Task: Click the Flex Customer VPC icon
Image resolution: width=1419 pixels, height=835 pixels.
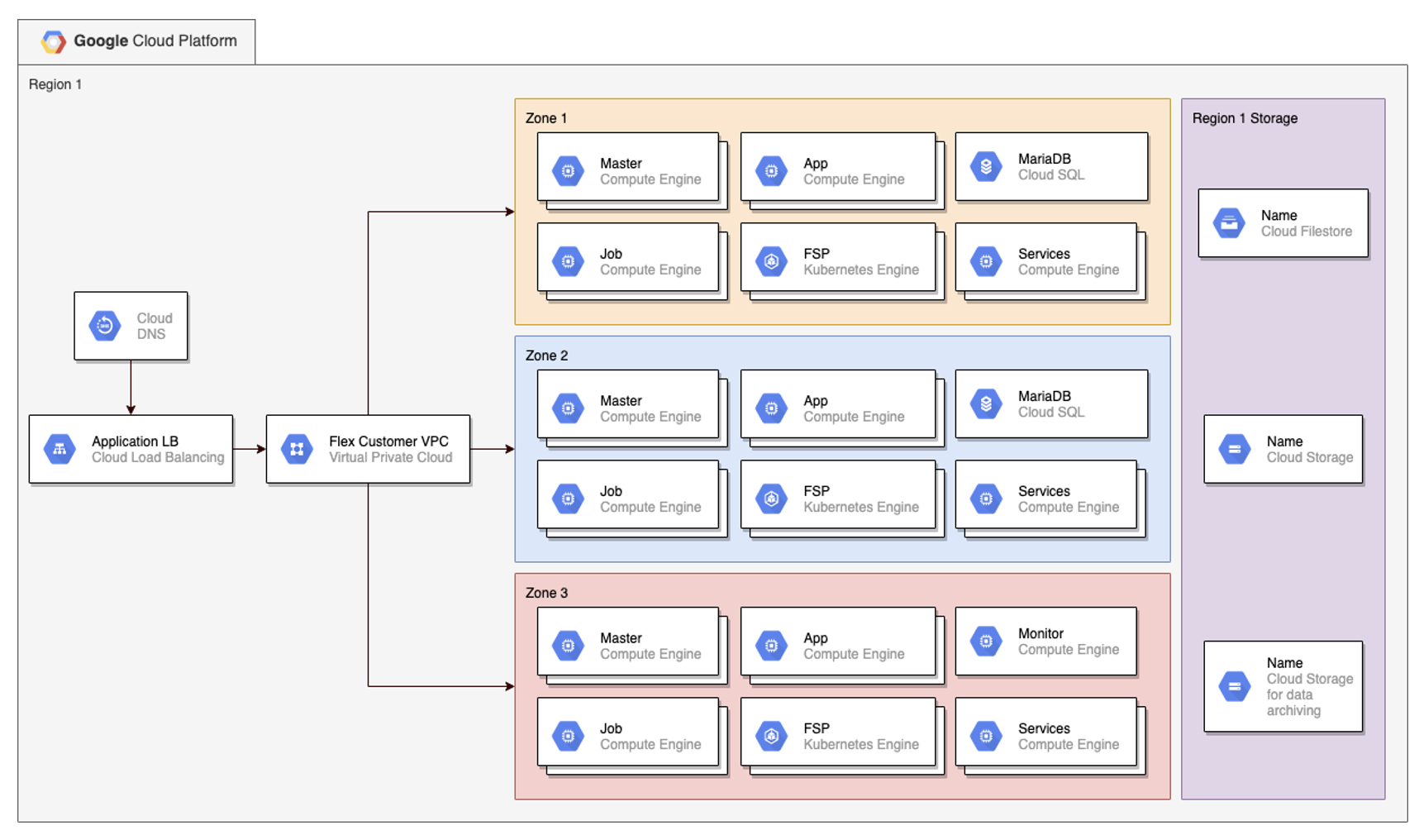Action: click(297, 449)
